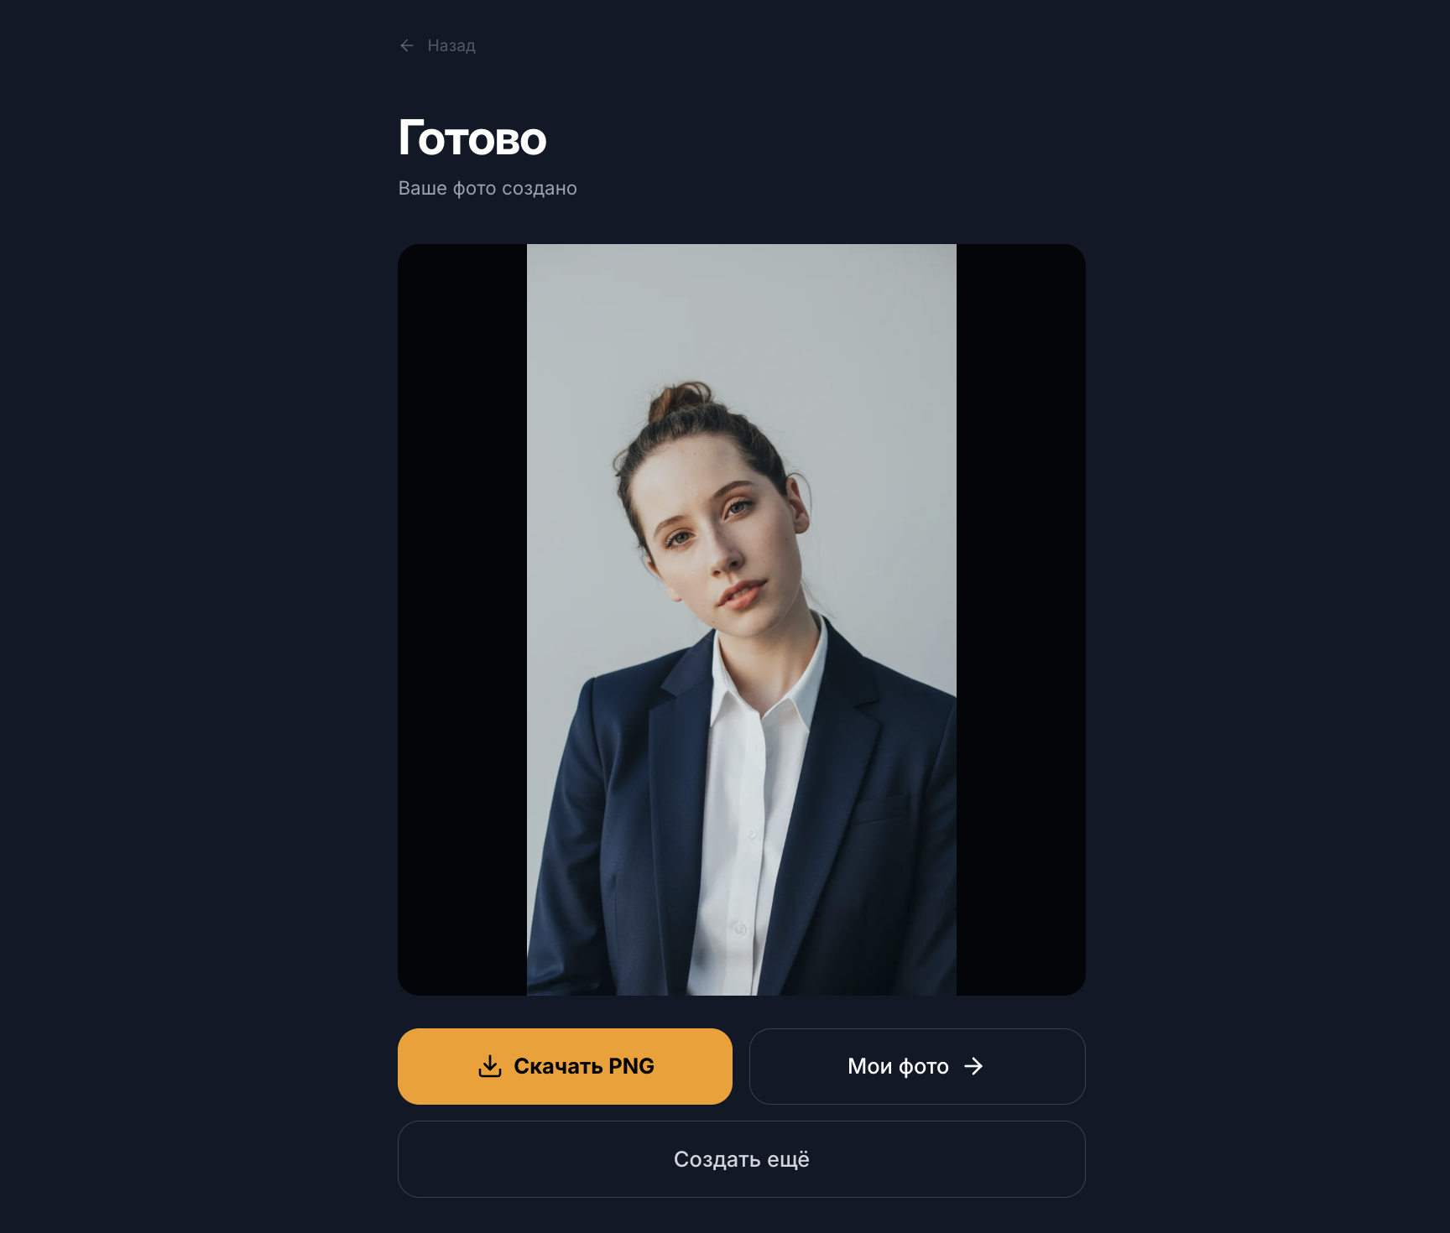Viewport: 1450px width, 1233px height.
Task: Click the woman's face in the photo
Action: (x=720, y=545)
